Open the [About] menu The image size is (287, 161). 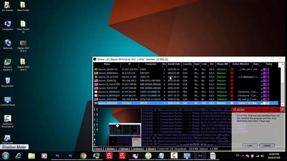pyautogui.click(x=151, y=149)
